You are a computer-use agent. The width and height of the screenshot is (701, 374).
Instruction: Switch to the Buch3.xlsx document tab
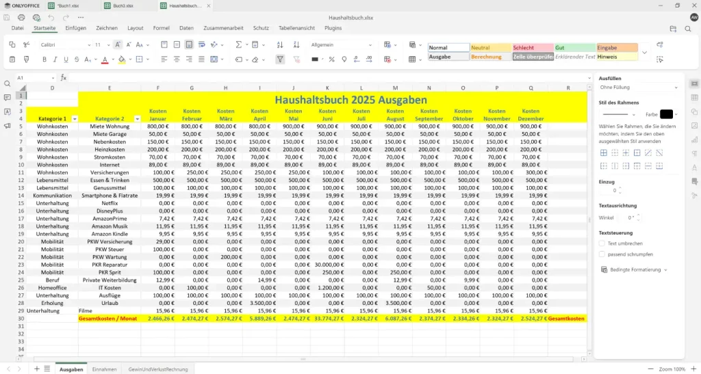pos(123,5)
